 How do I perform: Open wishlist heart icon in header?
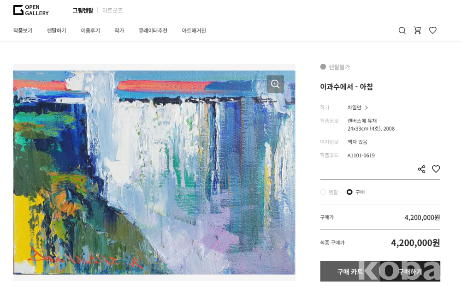coord(432,30)
